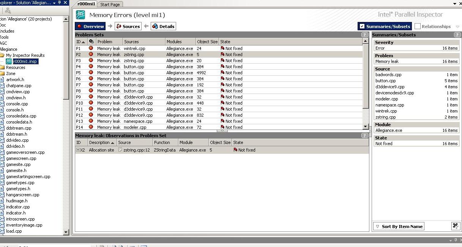Expand the X2 observation row

click(x=78, y=150)
